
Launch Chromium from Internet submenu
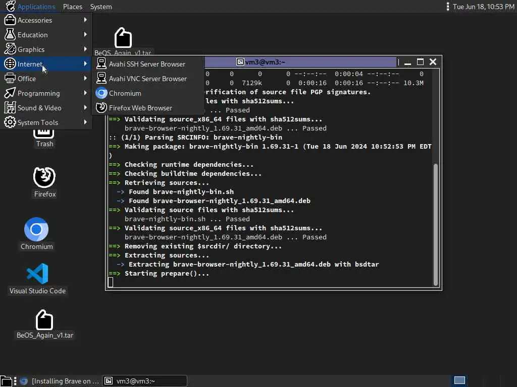[x=148, y=93]
